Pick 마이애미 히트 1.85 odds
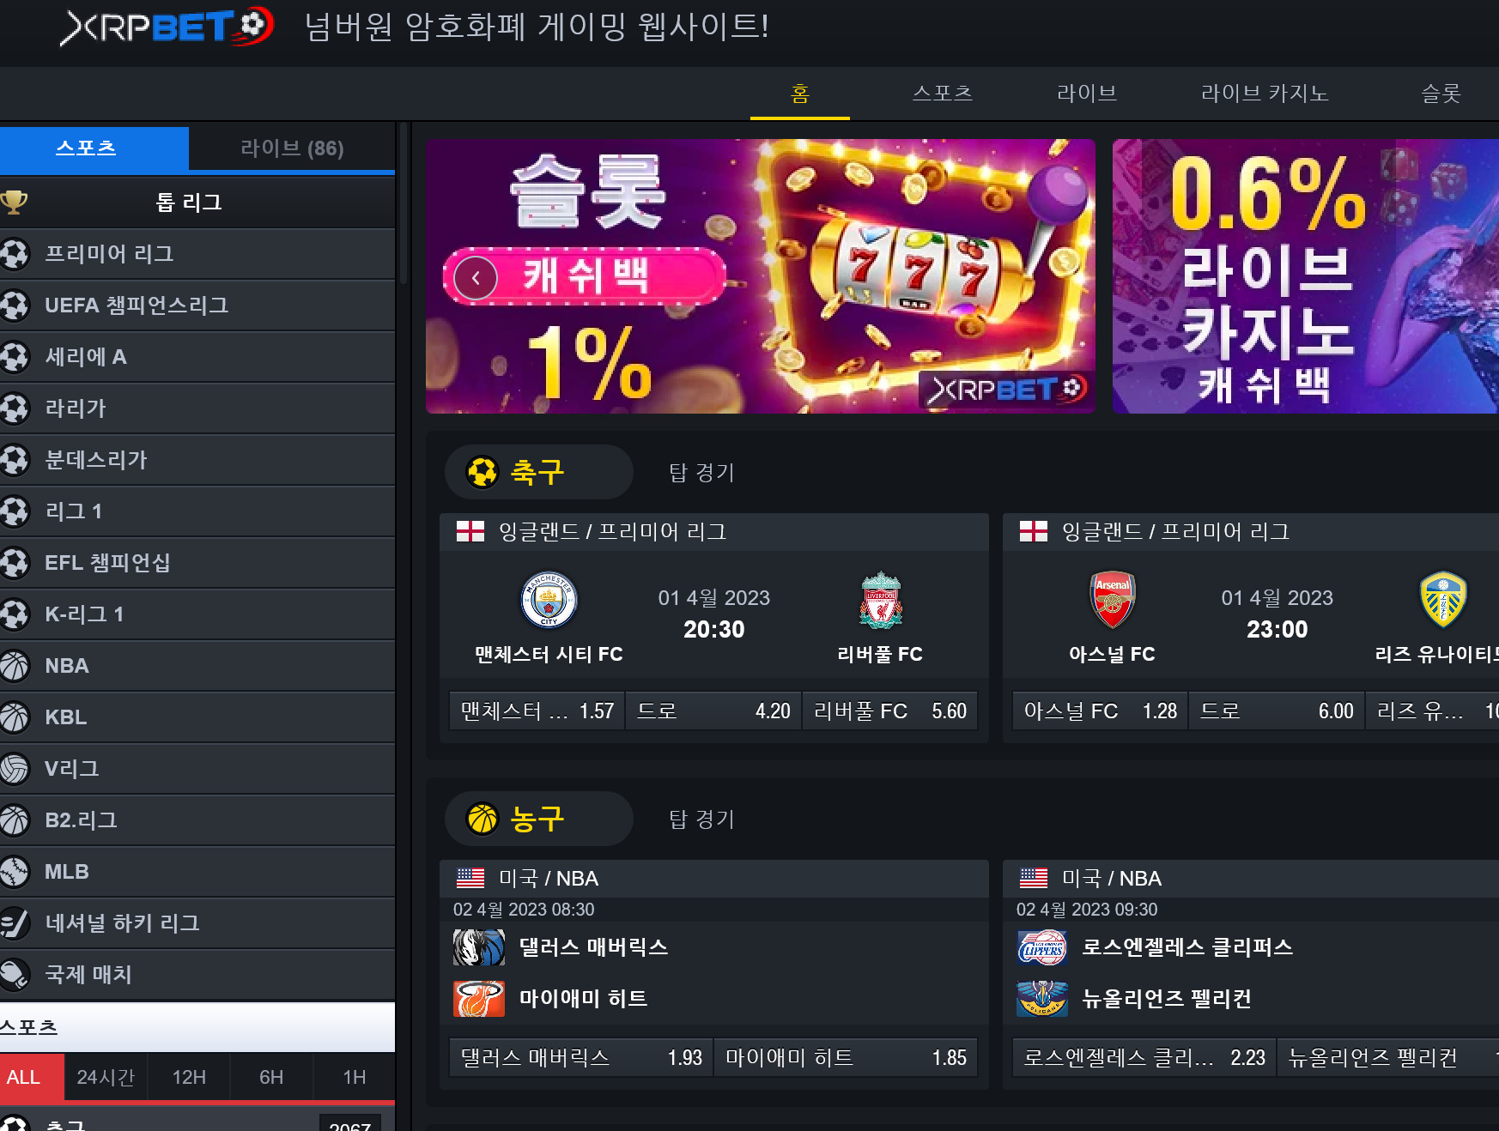This screenshot has width=1499, height=1131. click(x=846, y=1057)
